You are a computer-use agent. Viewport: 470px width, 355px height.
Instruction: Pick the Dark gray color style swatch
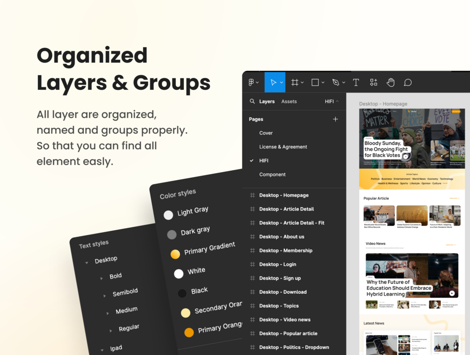tap(172, 234)
